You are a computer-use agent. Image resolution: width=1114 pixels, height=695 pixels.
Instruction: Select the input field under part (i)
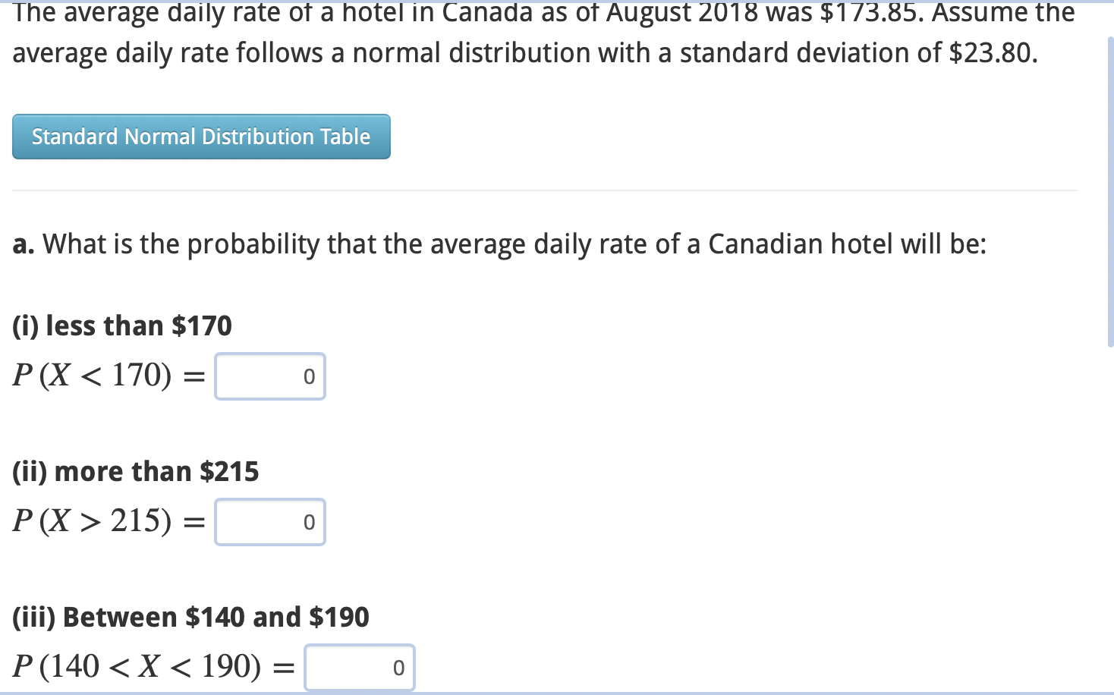pyautogui.click(x=269, y=376)
